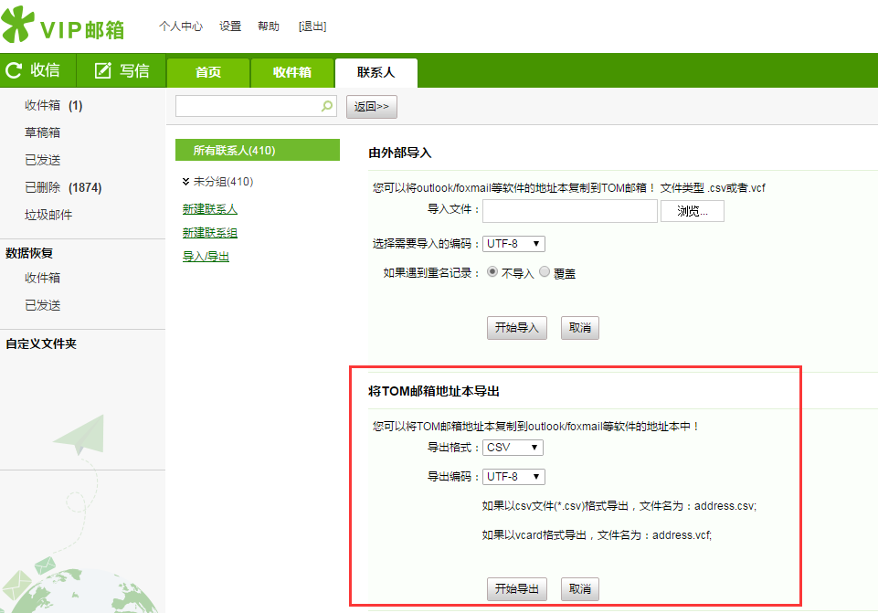Select 覆盖 radio option
Viewport: 878px width, 613px height.
pos(545,271)
